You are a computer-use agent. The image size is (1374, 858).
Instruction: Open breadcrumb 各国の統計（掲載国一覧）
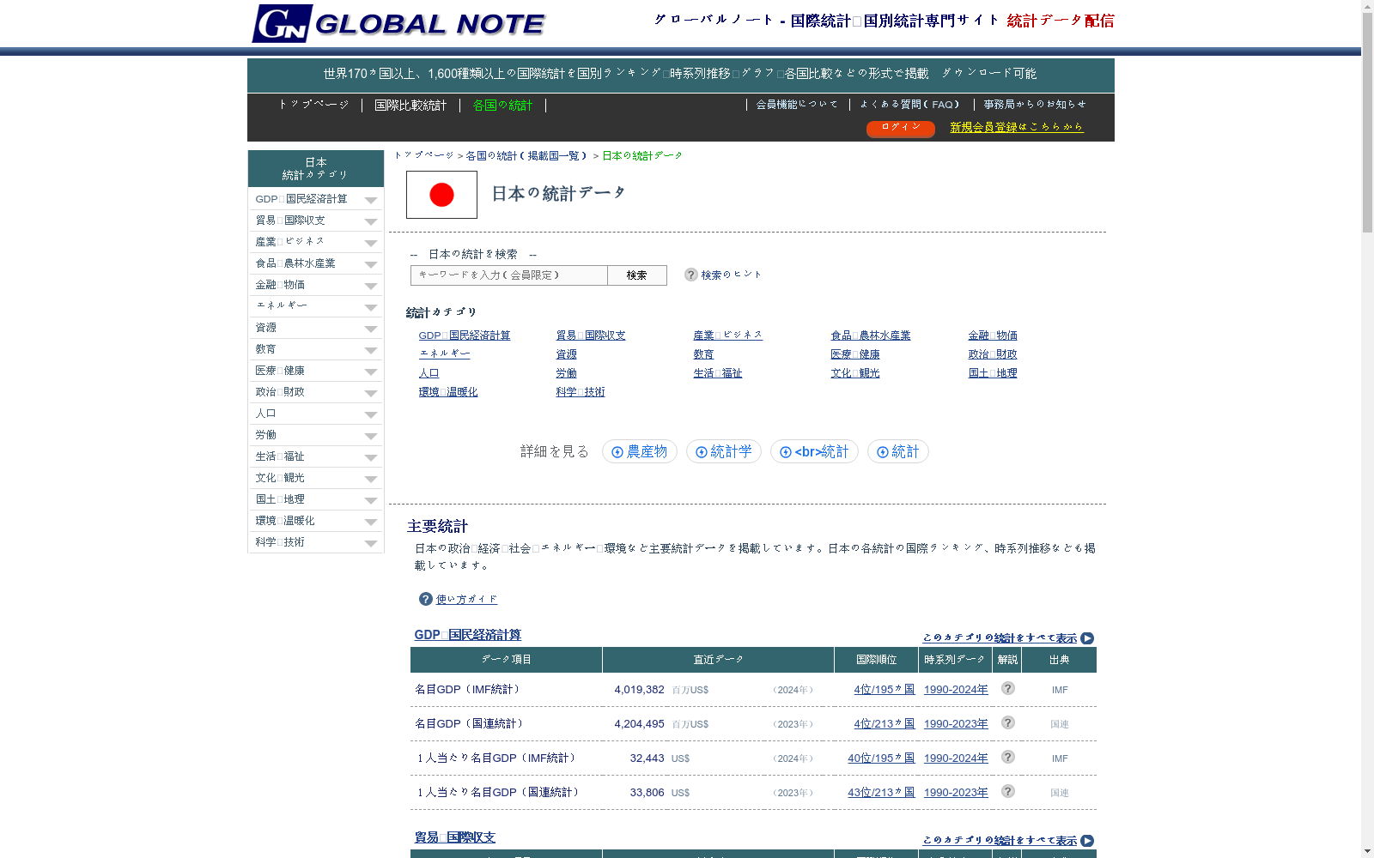click(x=526, y=156)
